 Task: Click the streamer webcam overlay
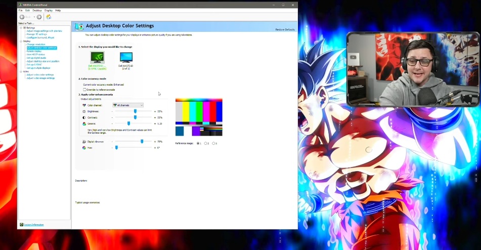point(413,69)
